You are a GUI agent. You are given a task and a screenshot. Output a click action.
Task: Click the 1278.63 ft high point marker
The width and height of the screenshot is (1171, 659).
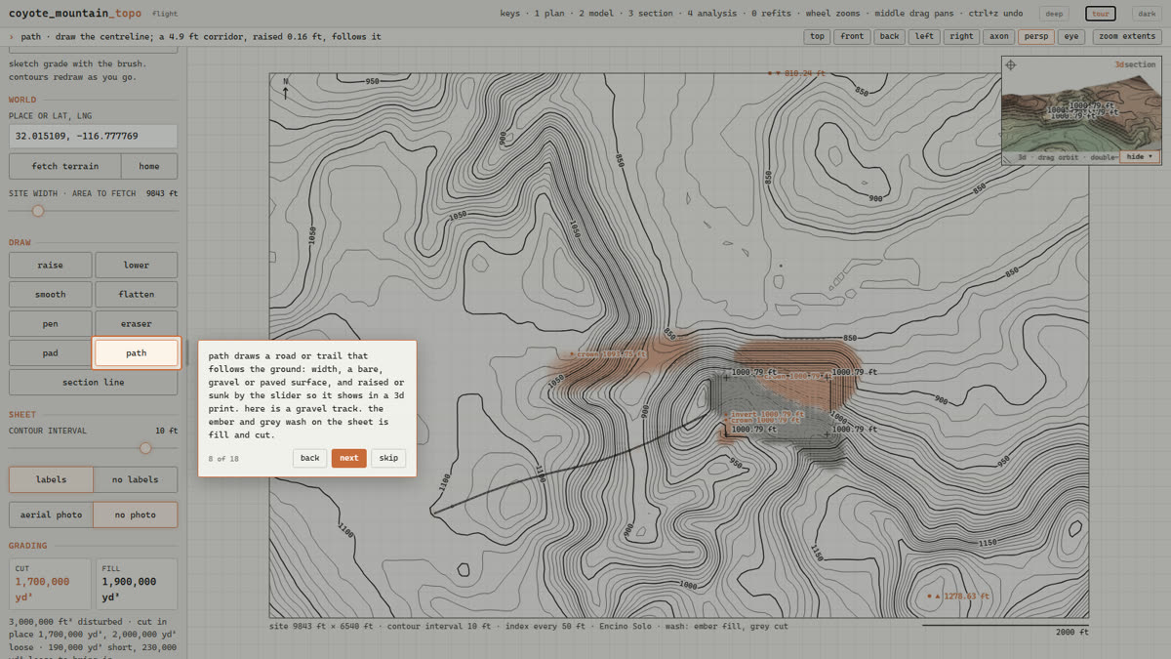pos(958,596)
